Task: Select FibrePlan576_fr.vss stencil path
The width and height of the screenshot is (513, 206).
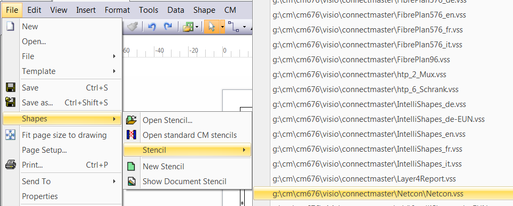Action: [368, 30]
